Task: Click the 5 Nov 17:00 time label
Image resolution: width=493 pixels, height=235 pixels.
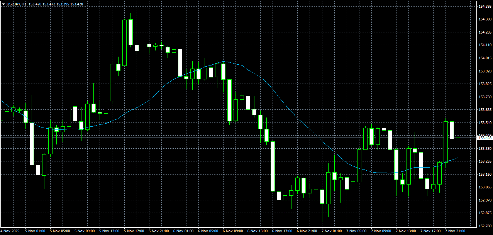Action: tap(134, 231)
